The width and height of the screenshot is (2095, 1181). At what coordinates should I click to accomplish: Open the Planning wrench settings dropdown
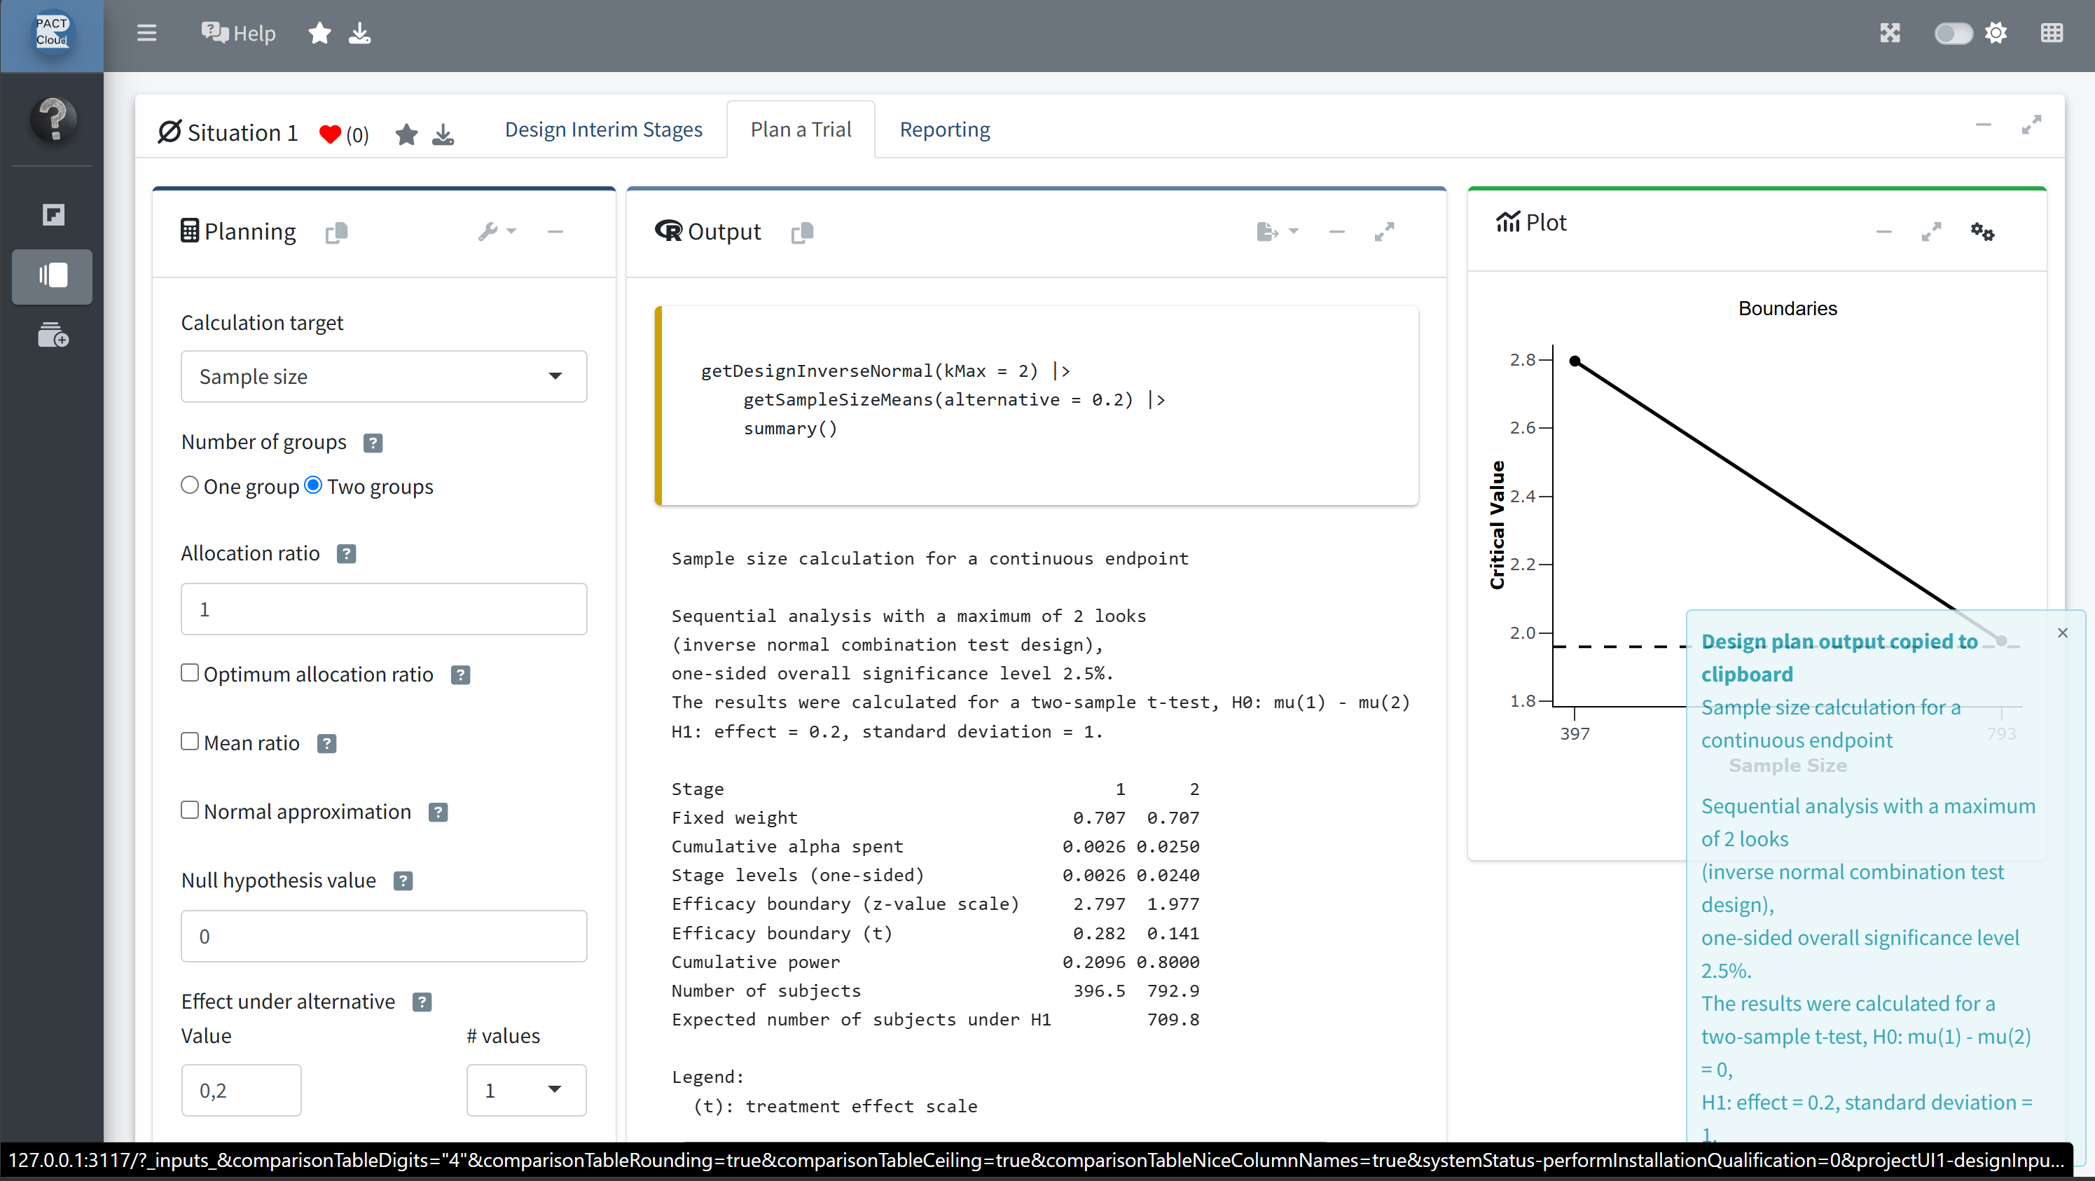pos(497,232)
